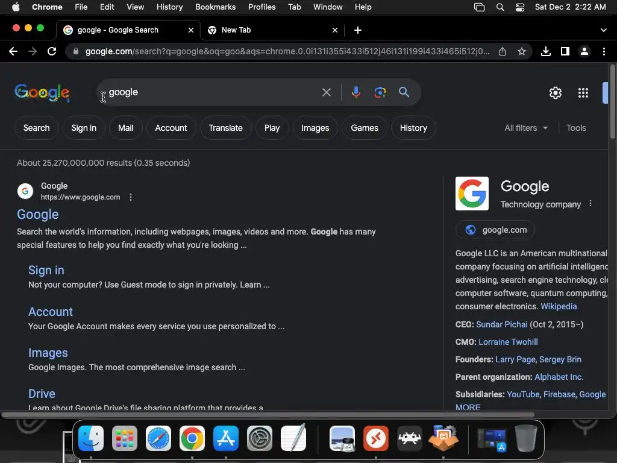The width and height of the screenshot is (617, 463).
Task: Open the Drive sitelink
Action: point(42,394)
